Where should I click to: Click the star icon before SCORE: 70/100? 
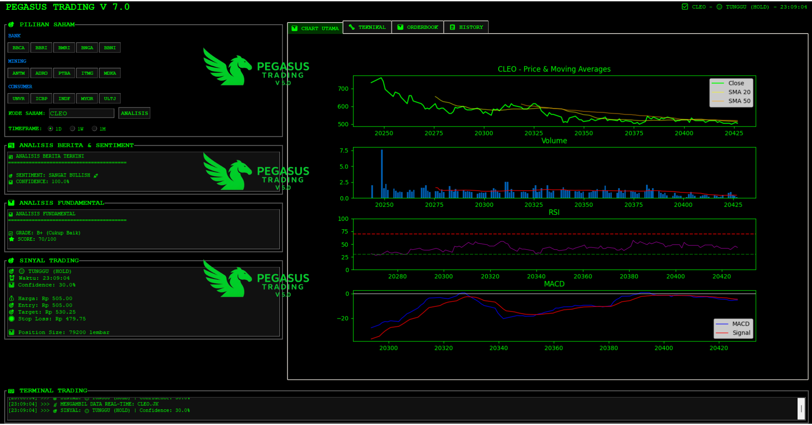coord(11,239)
